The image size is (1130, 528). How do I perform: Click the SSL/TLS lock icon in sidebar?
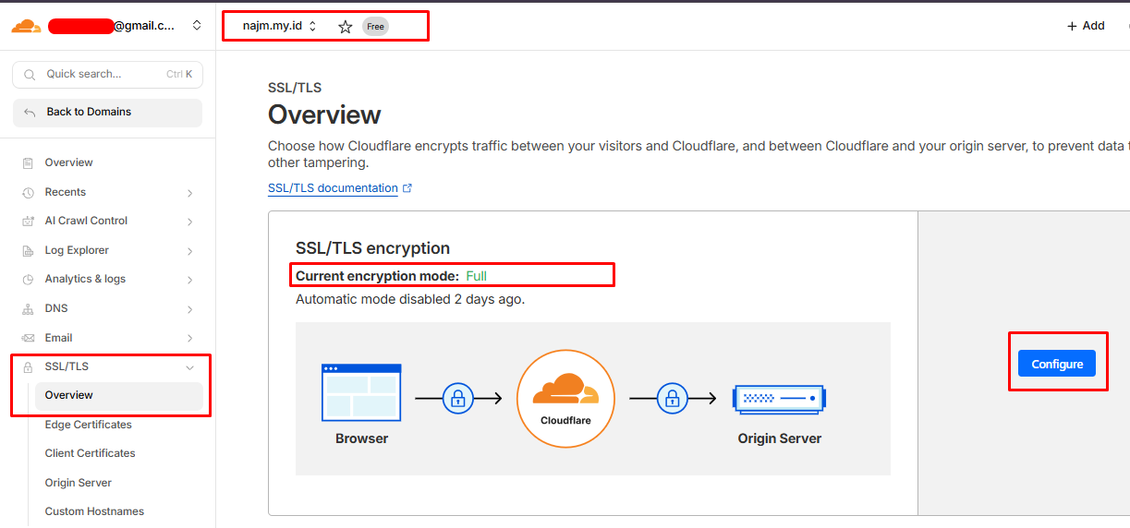click(28, 367)
